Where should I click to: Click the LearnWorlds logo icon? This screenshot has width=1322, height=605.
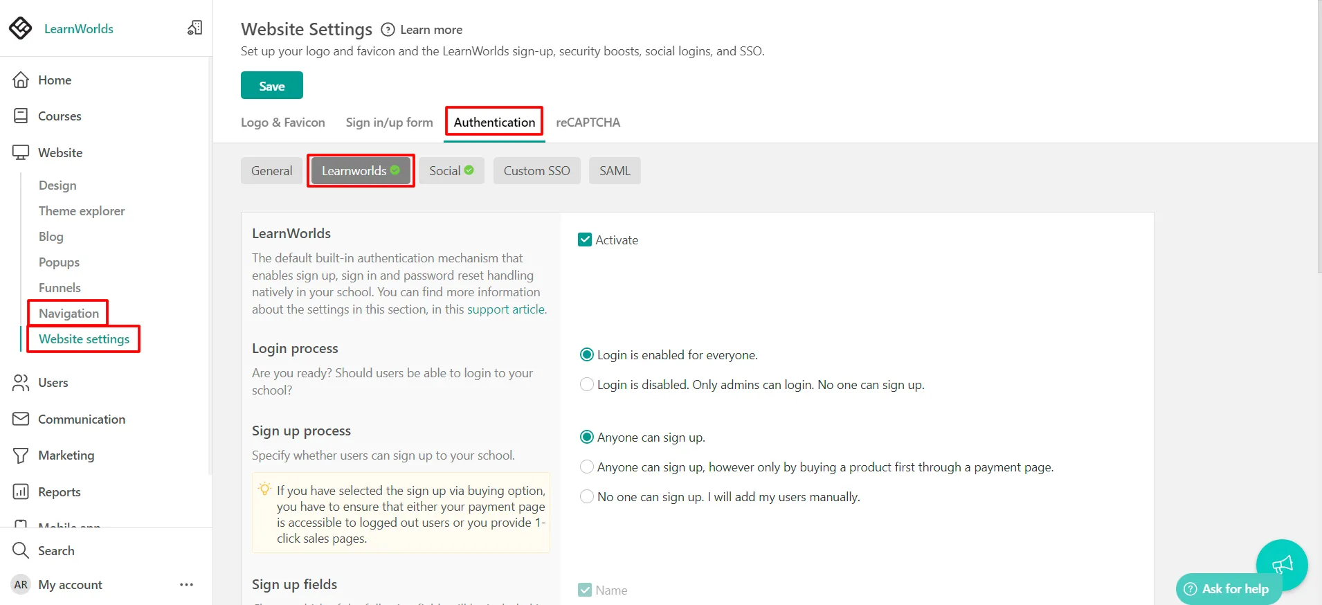pos(21,28)
